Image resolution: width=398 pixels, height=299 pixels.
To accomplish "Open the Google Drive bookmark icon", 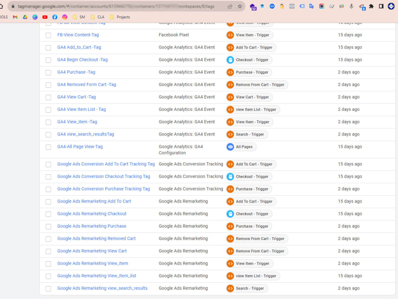I will (x=25, y=17).
